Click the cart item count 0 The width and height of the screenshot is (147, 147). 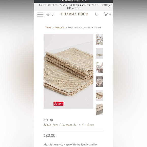pos(110,14)
